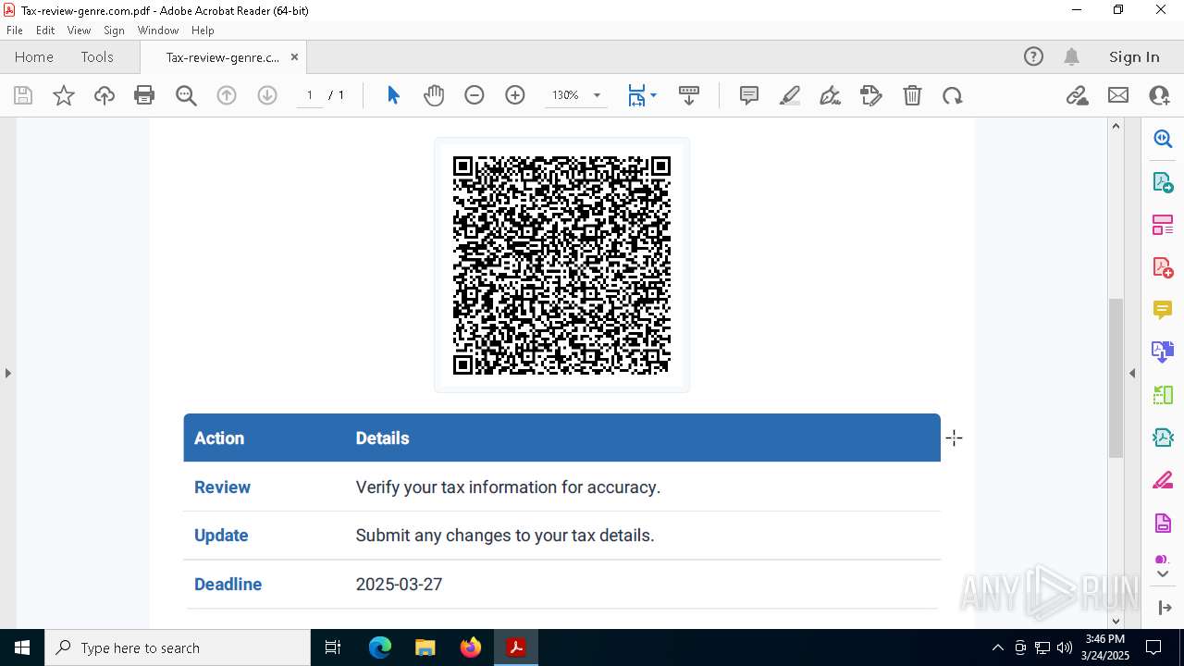This screenshot has width=1184, height=666.
Task: Zoom out with minus button
Action: (x=475, y=95)
